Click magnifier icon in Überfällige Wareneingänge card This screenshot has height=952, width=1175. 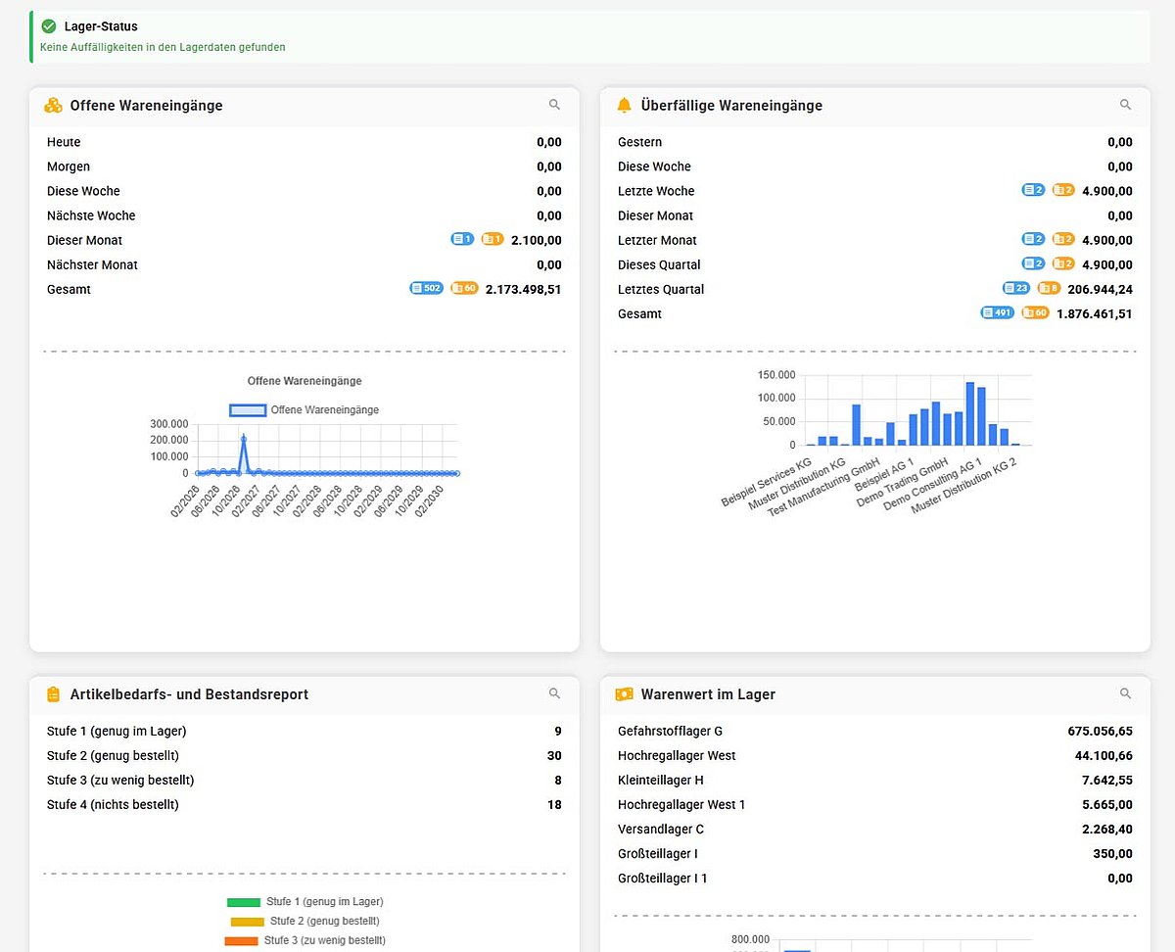1125,105
